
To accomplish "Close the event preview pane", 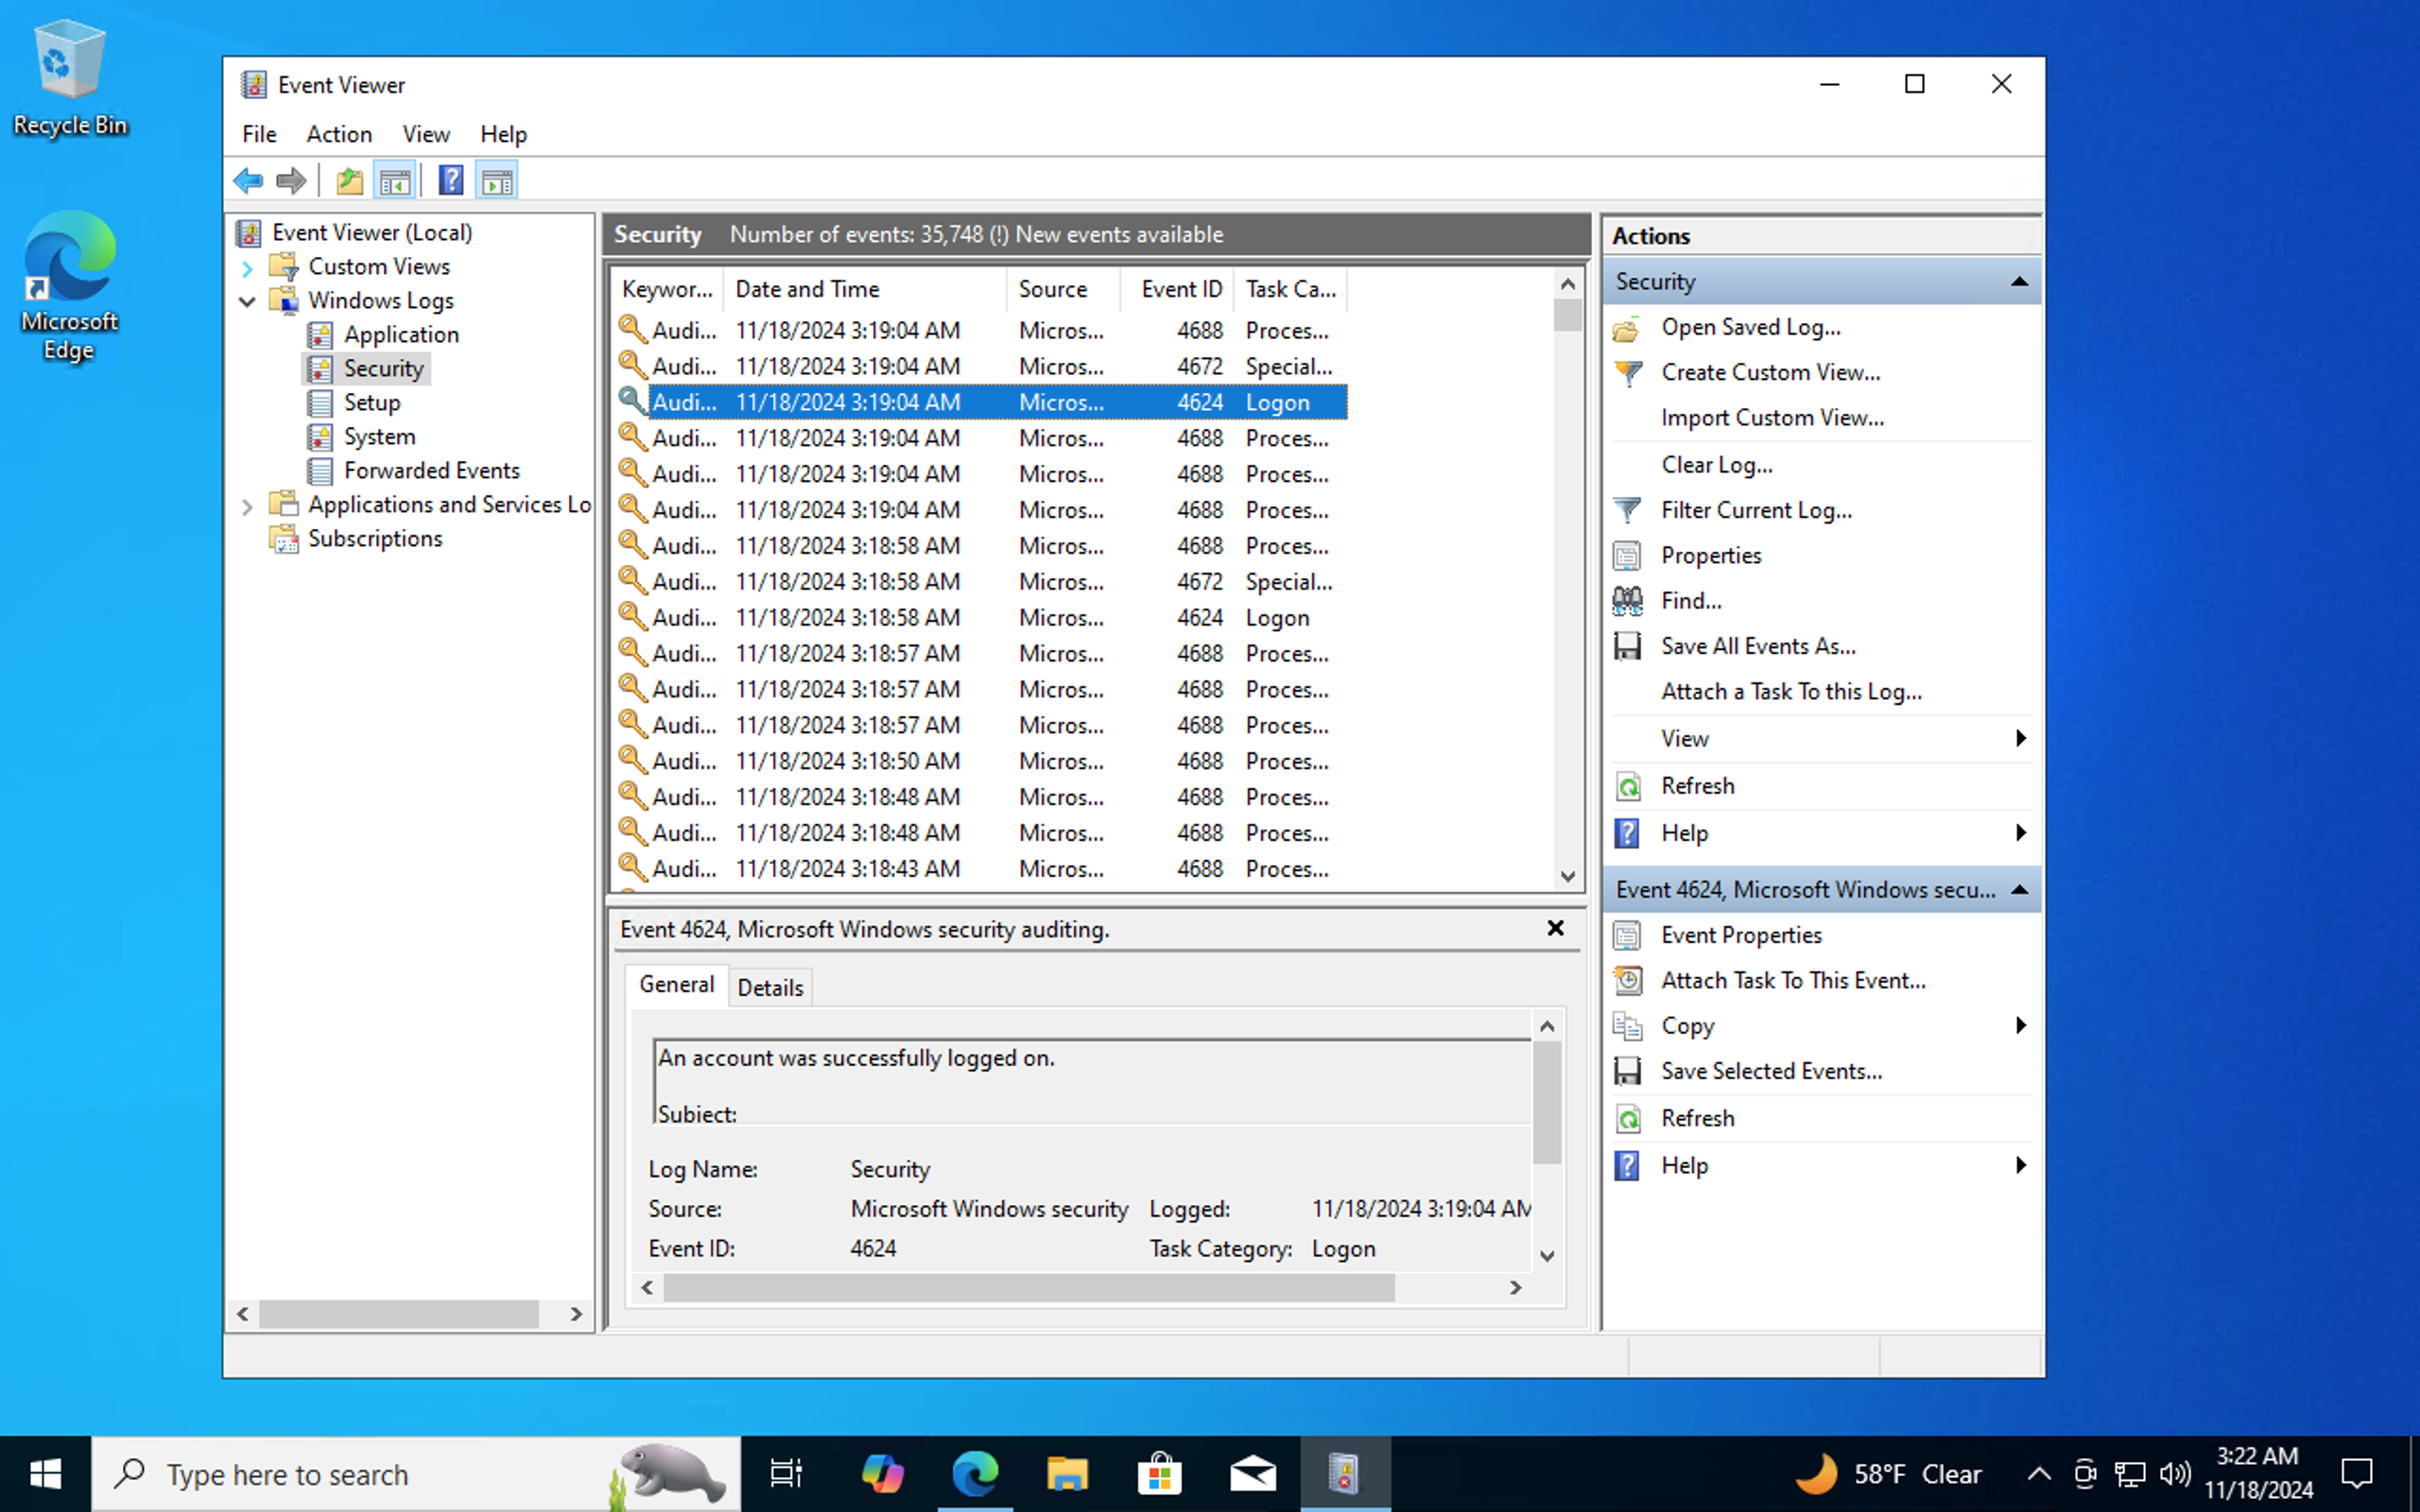I will 1555,928.
